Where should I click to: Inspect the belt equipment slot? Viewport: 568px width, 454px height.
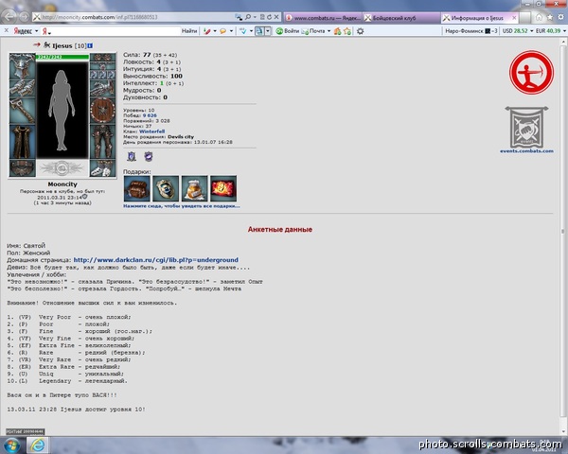pyautogui.click(x=22, y=168)
